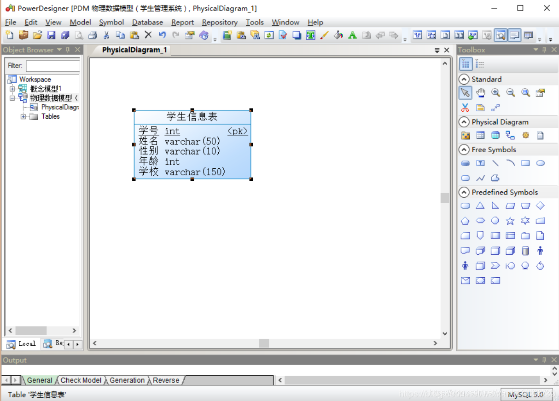Image resolution: width=559 pixels, height=401 pixels.
Task: Click the Undo arrow icon
Action: 162,35
